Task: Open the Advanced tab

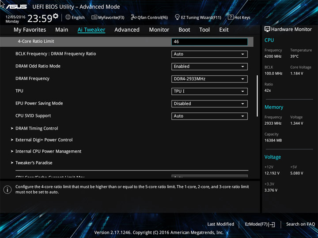Action: click(x=127, y=30)
